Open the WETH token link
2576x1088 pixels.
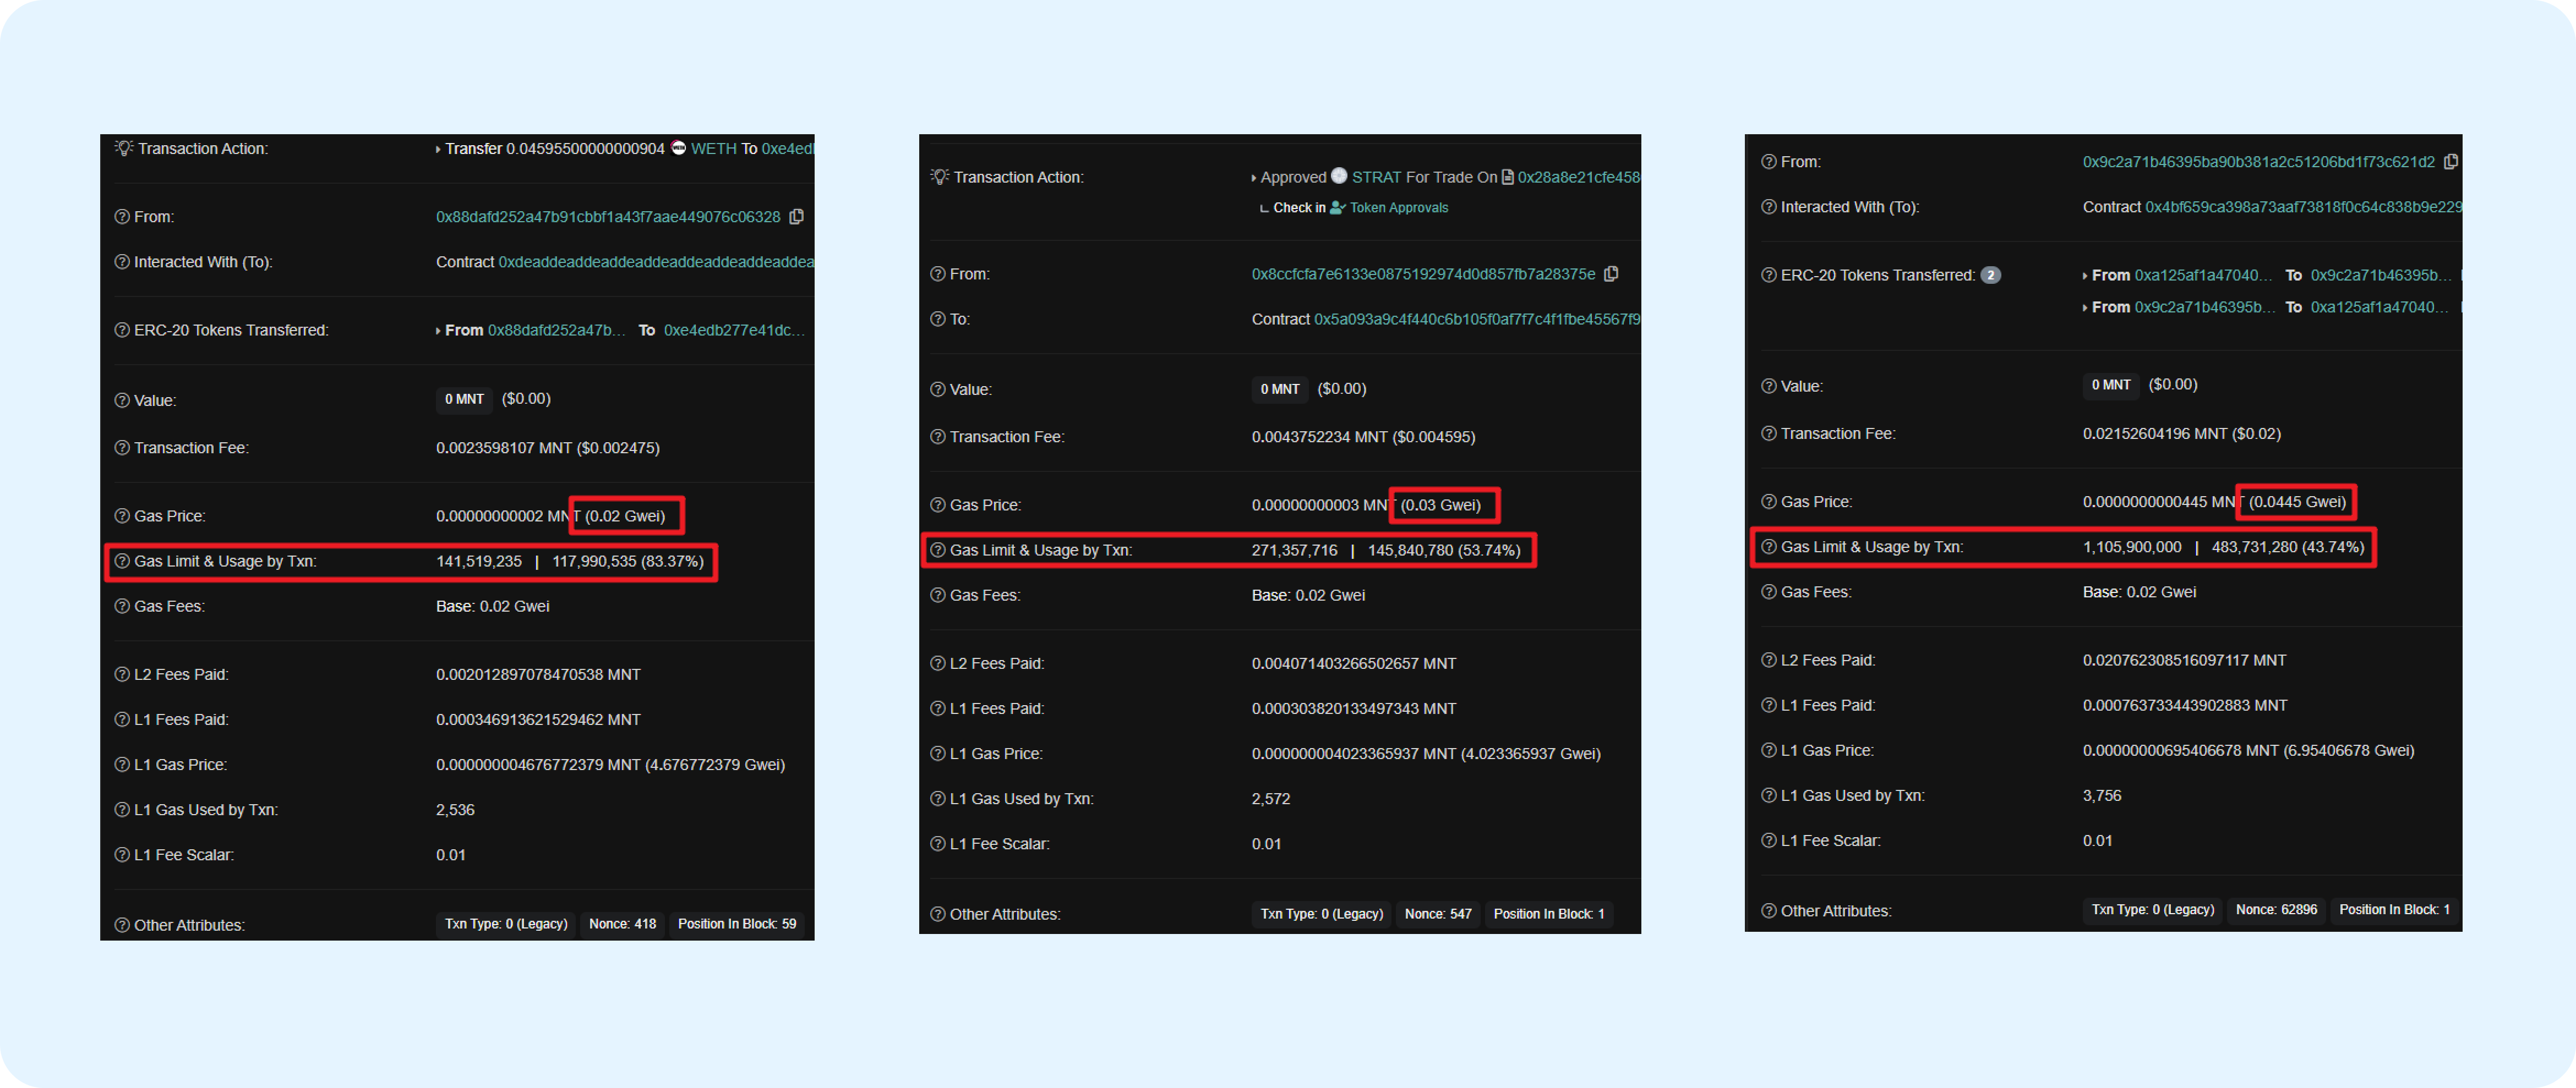click(713, 149)
